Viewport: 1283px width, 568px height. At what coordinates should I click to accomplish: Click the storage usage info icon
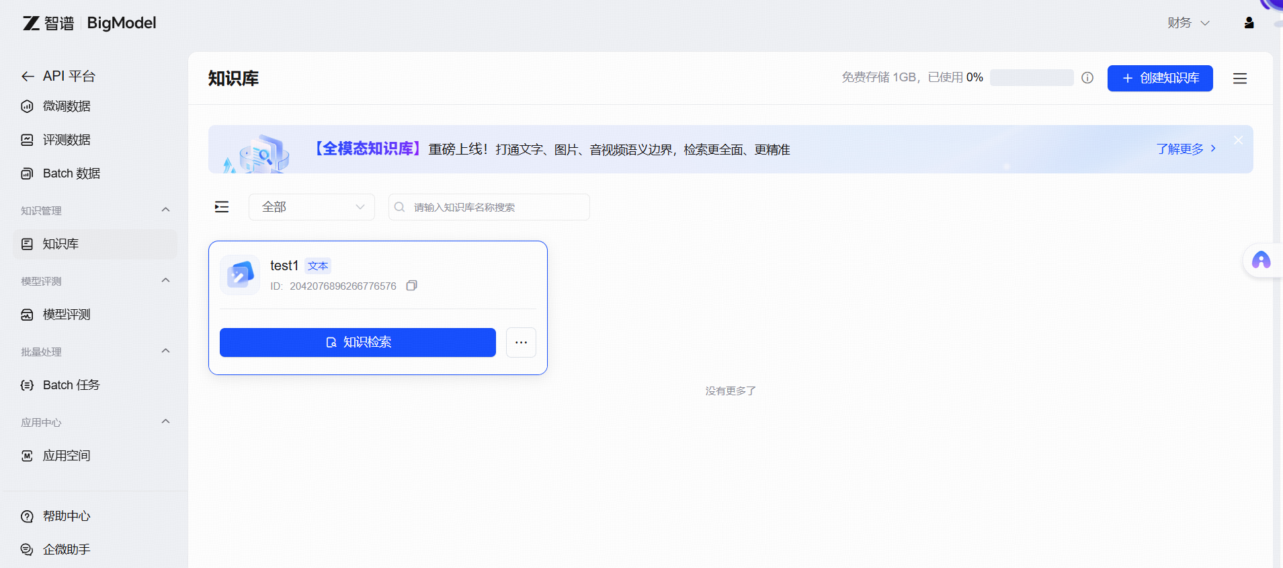tap(1087, 78)
